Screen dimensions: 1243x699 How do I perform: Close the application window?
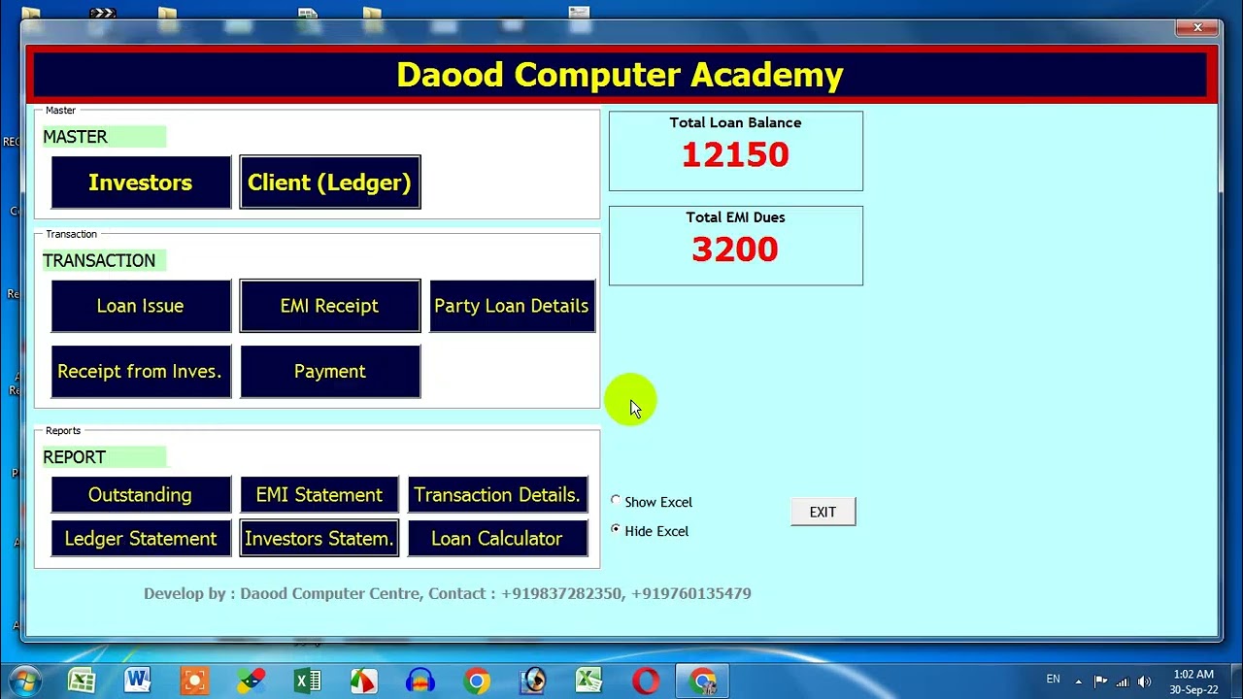(x=1197, y=27)
